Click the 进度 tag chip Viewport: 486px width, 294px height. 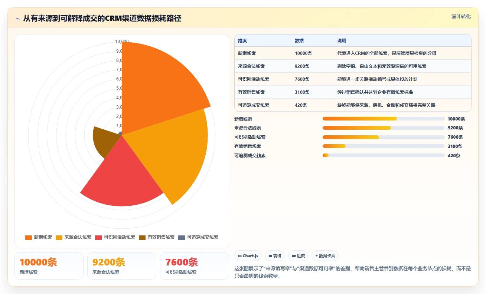point(298,256)
